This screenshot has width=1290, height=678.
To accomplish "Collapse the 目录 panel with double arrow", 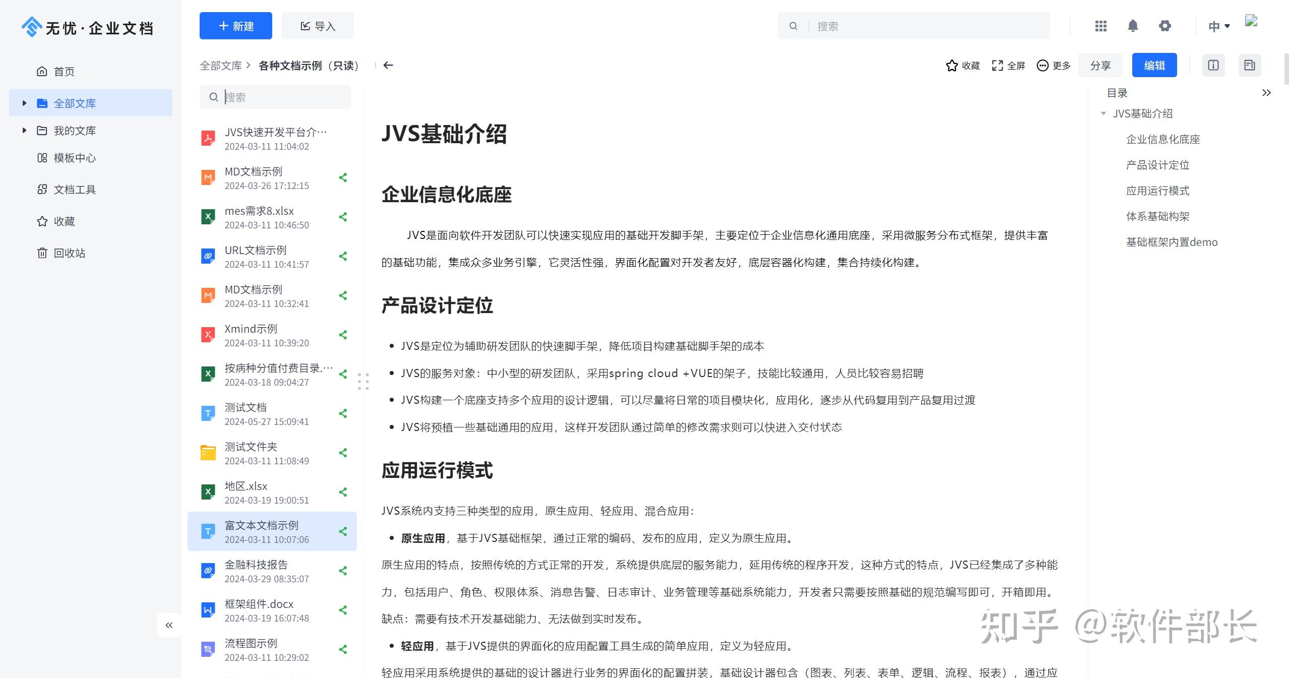I will [1266, 93].
